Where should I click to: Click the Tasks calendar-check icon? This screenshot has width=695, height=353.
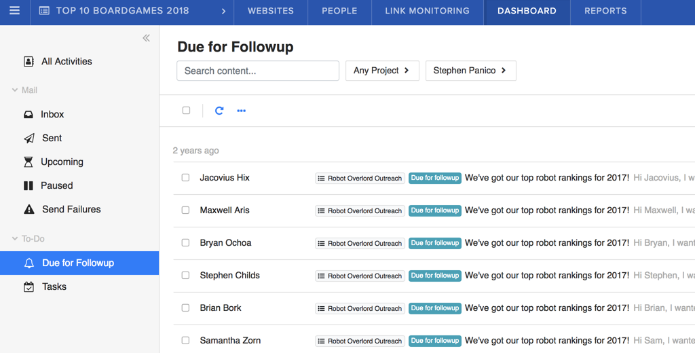(29, 287)
